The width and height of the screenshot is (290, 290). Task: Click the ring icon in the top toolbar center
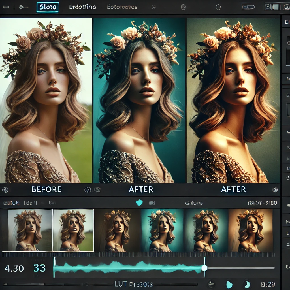point(218,7)
